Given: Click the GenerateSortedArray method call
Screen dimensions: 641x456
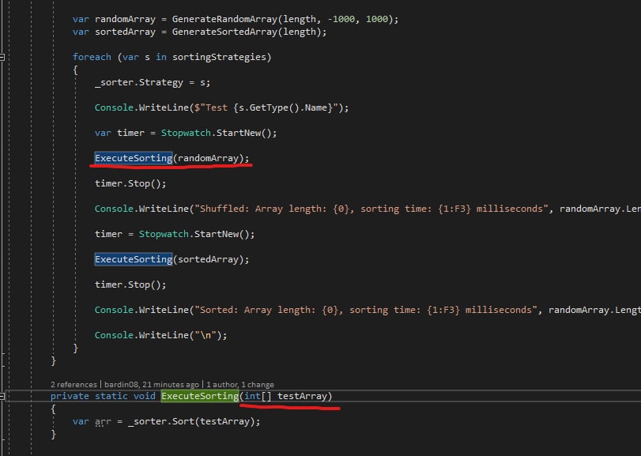Looking at the screenshot, I should 224,32.
